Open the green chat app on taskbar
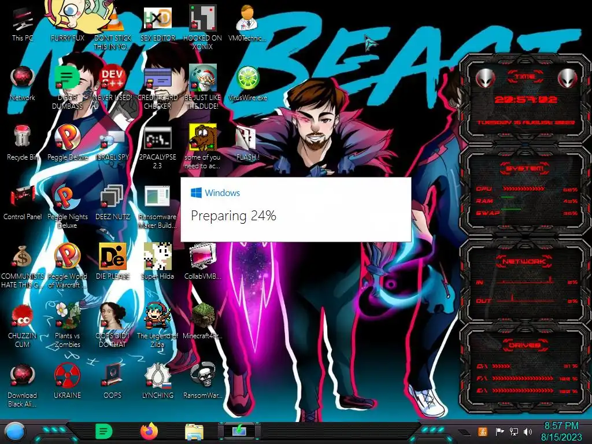 (x=103, y=431)
